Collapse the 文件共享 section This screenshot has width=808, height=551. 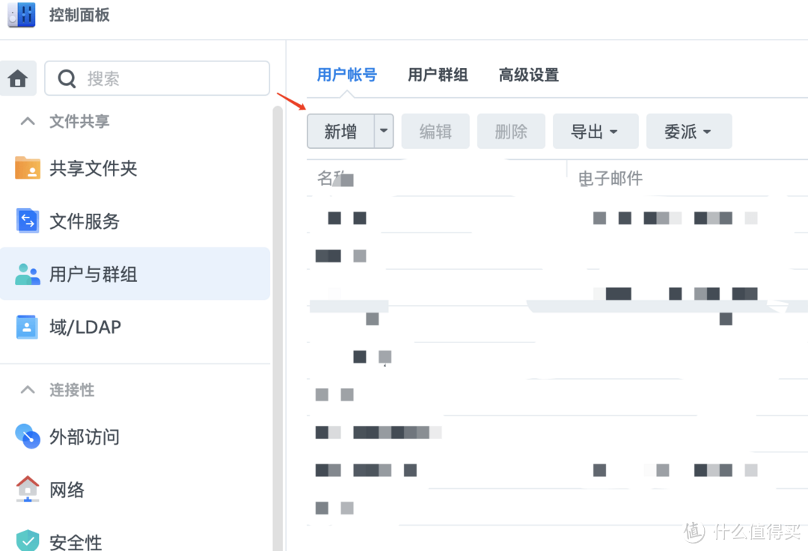(x=28, y=121)
